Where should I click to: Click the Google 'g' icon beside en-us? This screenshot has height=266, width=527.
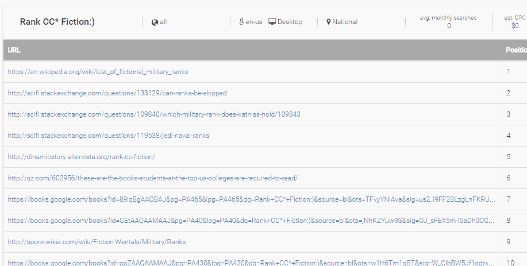(x=241, y=22)
